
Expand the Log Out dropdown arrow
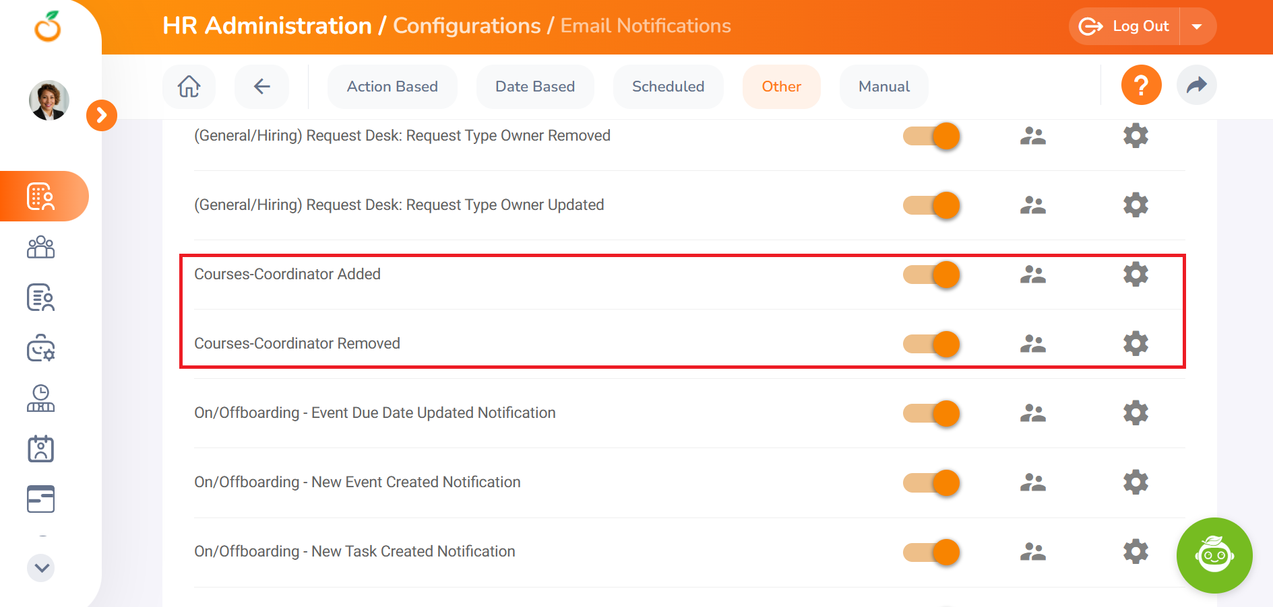pyautogui.click(x=1197, y=26)
